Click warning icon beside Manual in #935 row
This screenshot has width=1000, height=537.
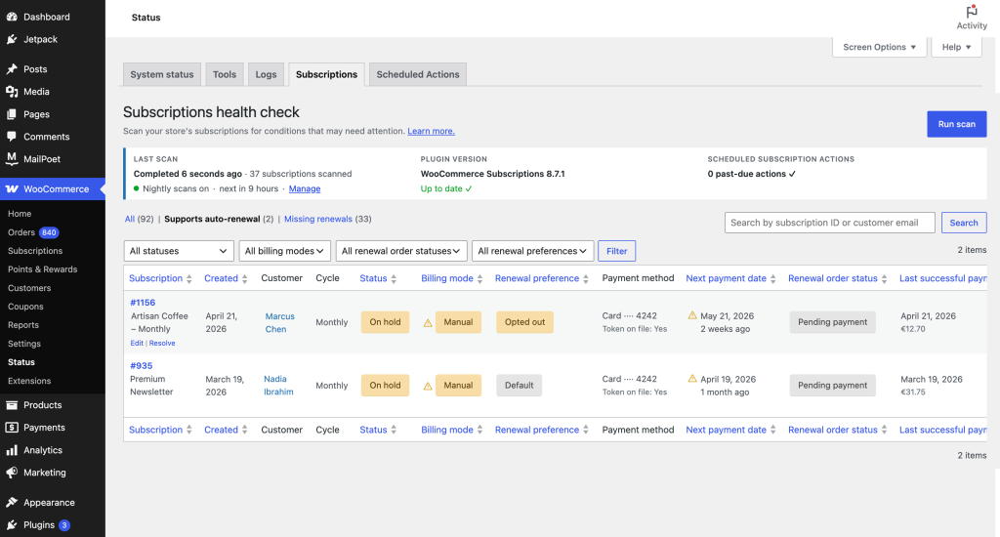(x=428, y=386)
